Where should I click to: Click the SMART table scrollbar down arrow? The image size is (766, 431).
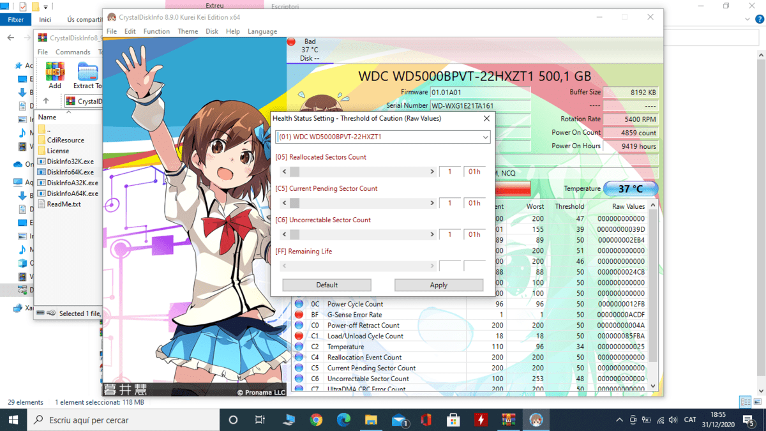click(652, 386)
